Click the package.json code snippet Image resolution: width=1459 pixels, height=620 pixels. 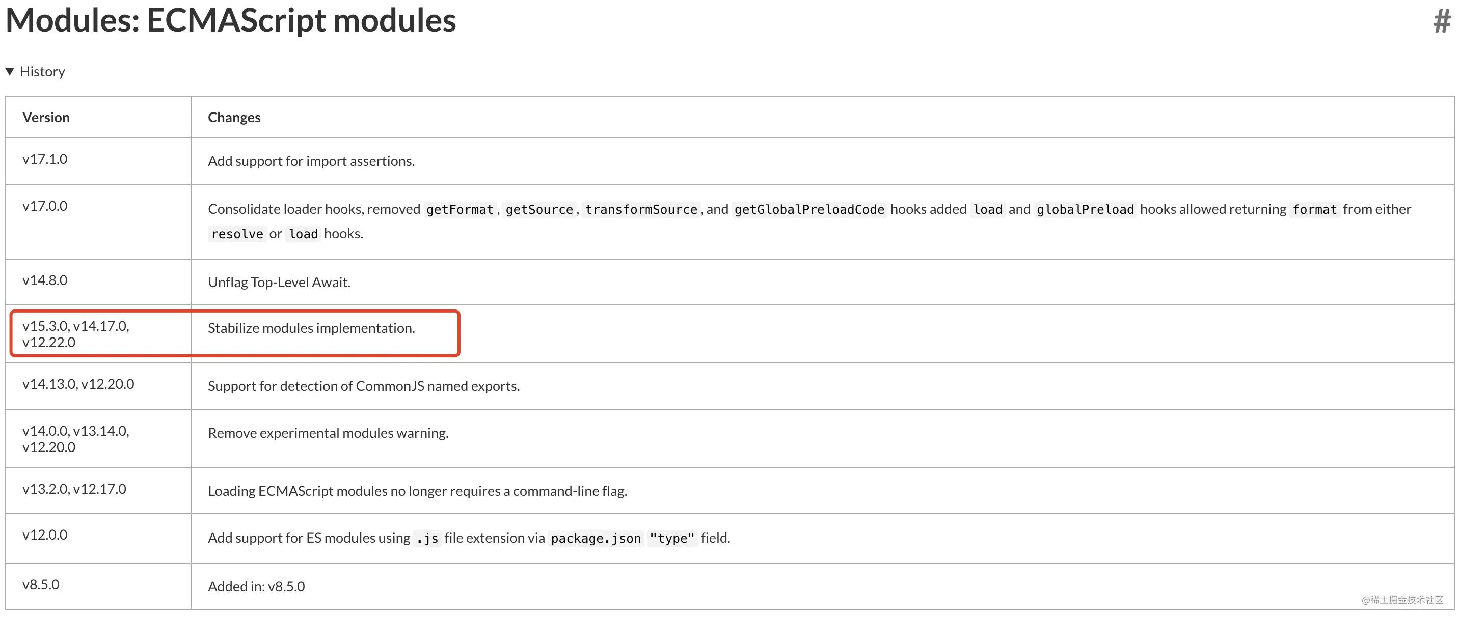(596, 538)
